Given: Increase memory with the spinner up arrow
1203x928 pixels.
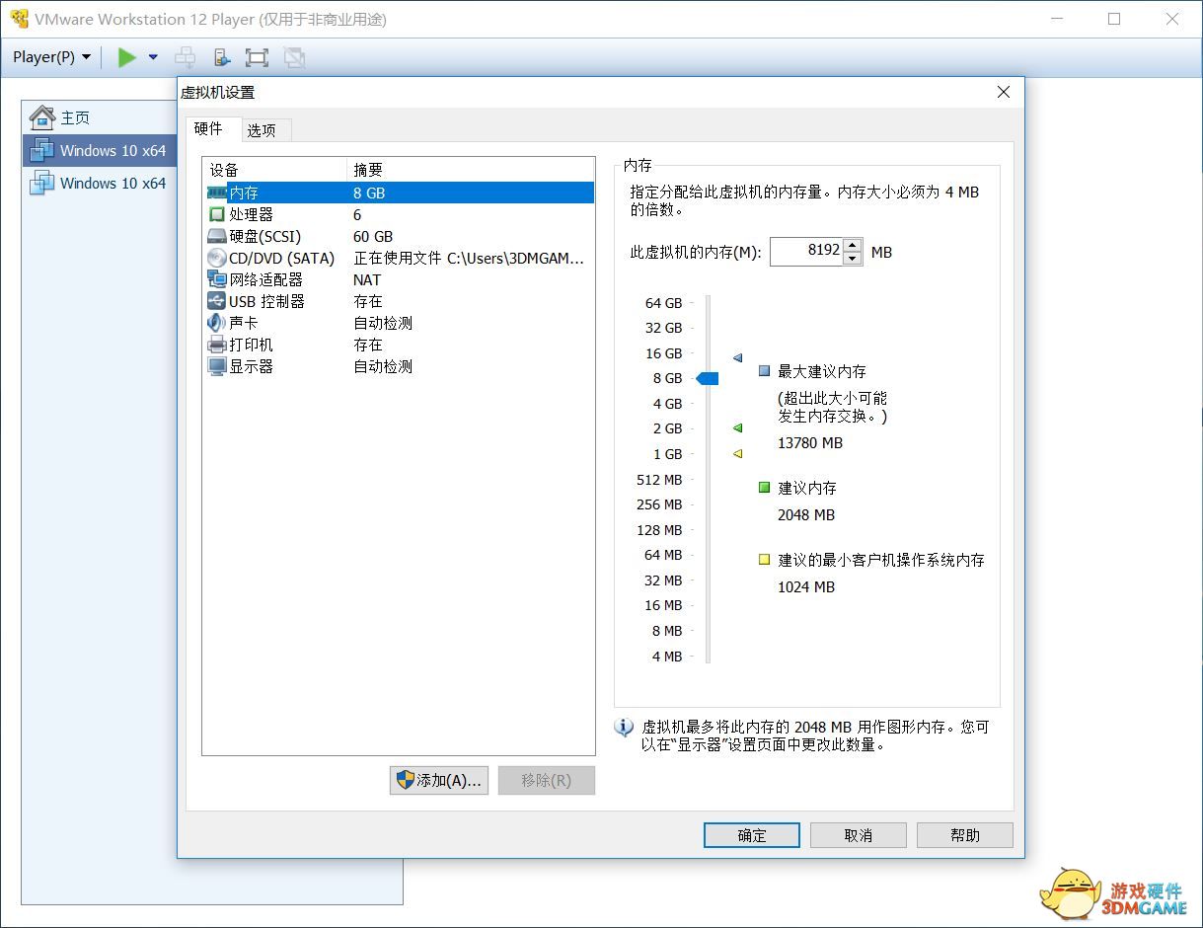Looking at the screenshot, I should tap(853, 245).
